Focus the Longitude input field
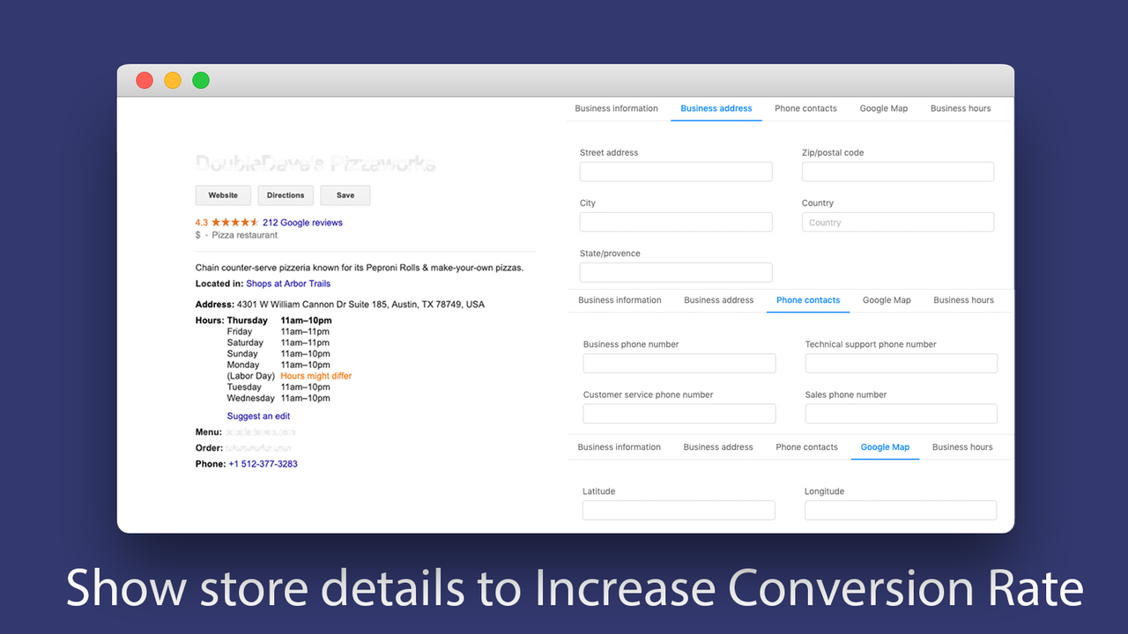 tap(901, 511)
